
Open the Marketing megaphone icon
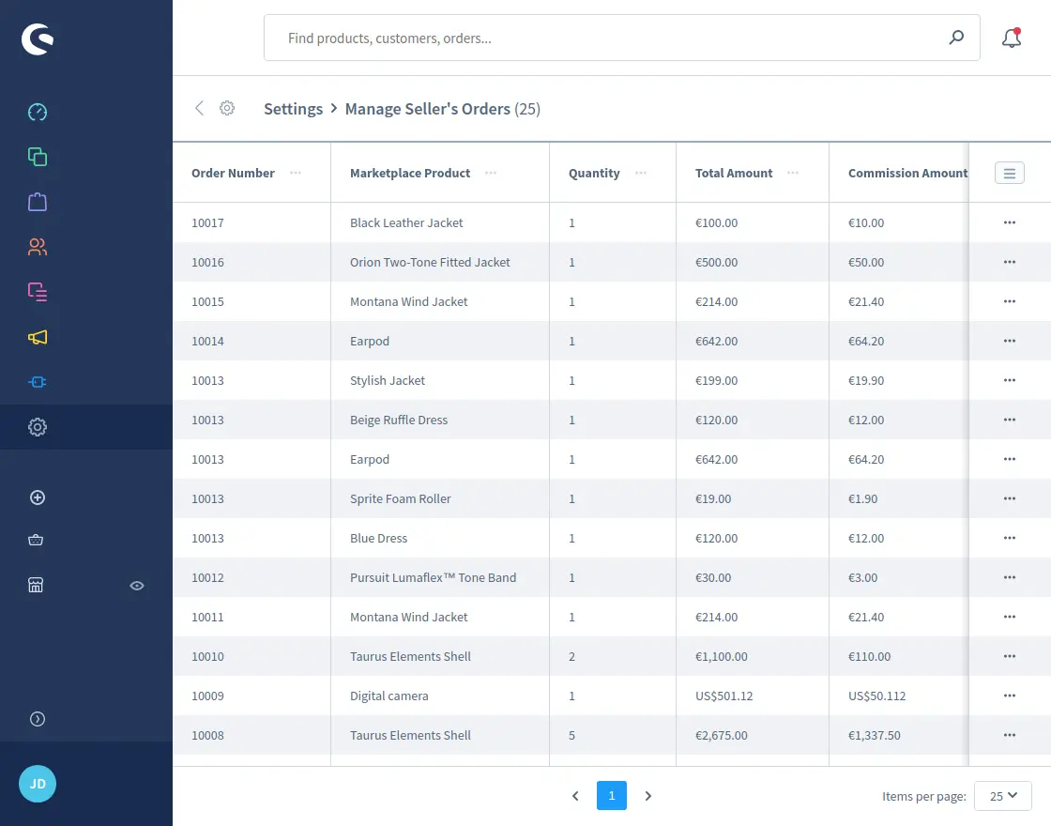(38, 337)
